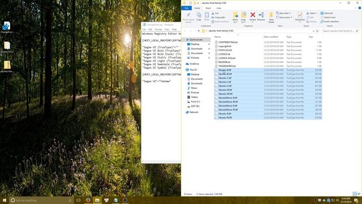Switch to the Details view icon in status bar
The width and height of the screenshot is (362, 204).
click(355, 194)
